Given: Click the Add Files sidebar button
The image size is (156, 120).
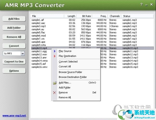Looking at the screenshot, I should [x=14, y=19].
